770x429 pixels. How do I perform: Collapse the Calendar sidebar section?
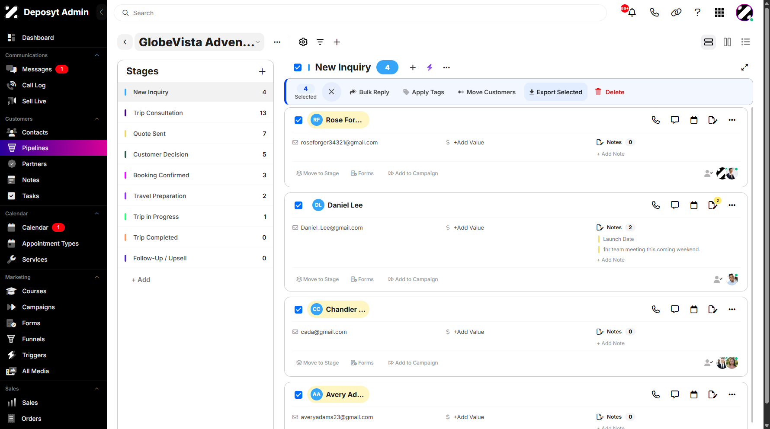pyautogui.click(x=97, y=214)
